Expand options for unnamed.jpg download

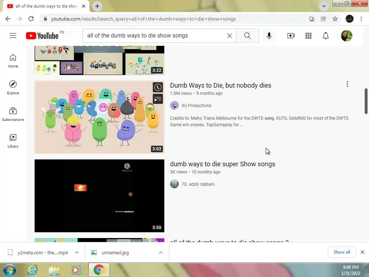[161, 252]
